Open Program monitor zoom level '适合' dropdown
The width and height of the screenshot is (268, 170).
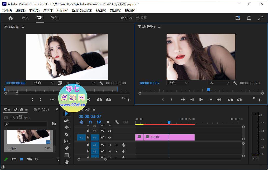[178, 83]
